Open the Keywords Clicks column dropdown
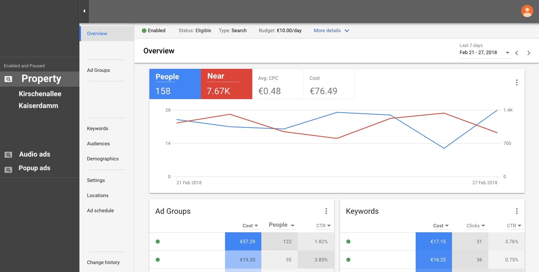Viewport: 539px width, 272px height. pos(475,225)
